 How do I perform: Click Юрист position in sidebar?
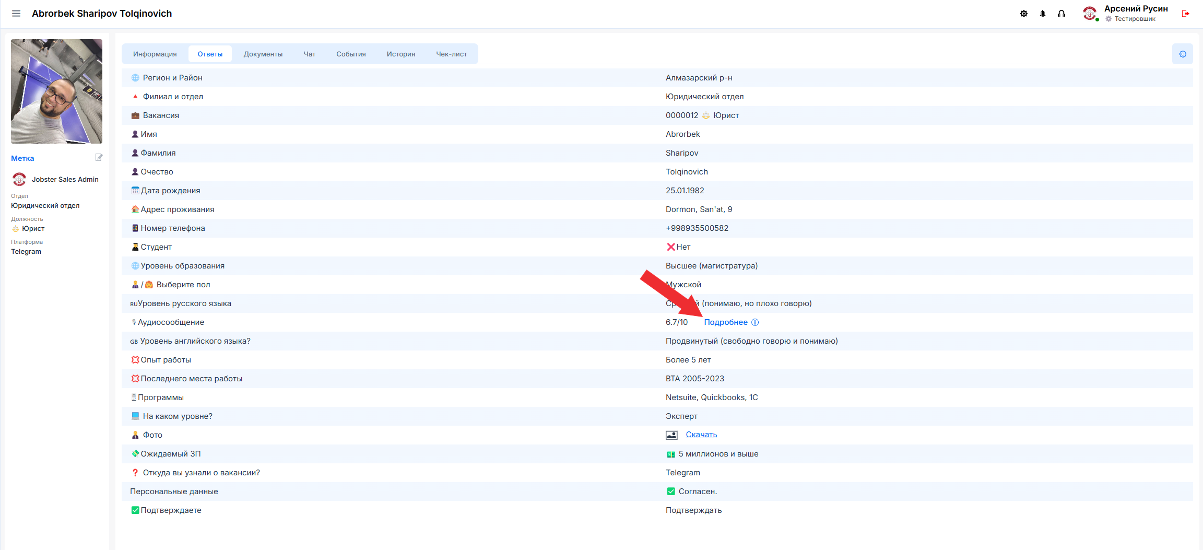click(33, 229)
